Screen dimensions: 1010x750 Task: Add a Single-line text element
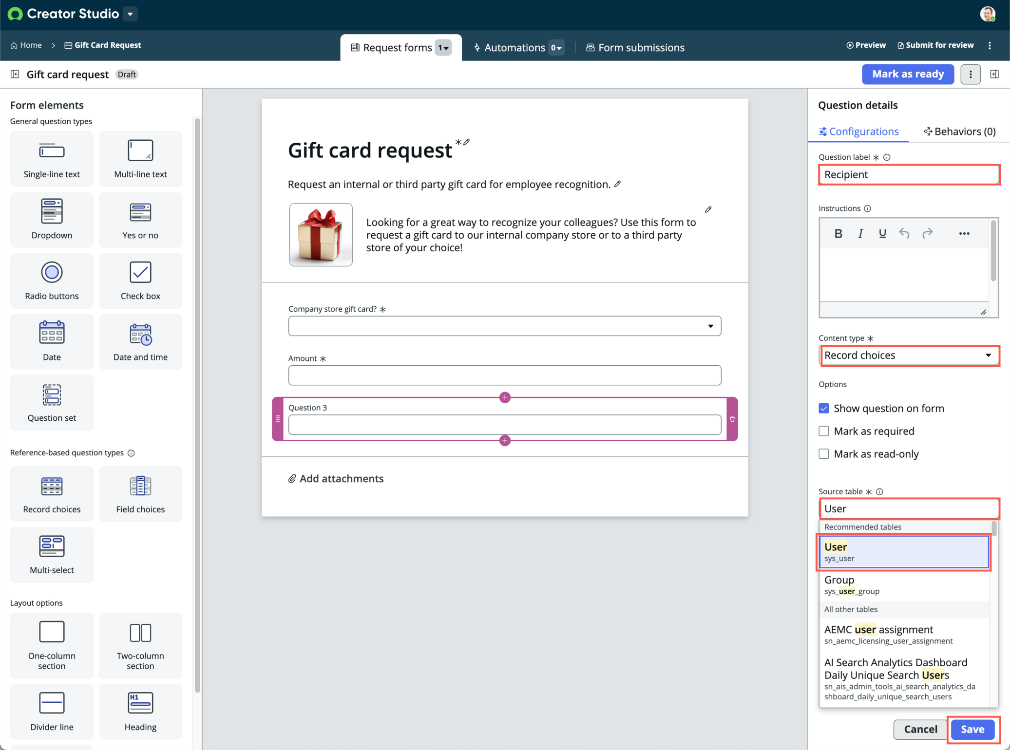(52, 159)
